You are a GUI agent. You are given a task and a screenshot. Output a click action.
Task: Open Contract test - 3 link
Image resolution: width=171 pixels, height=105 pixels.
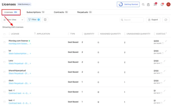tap(19, 103)
